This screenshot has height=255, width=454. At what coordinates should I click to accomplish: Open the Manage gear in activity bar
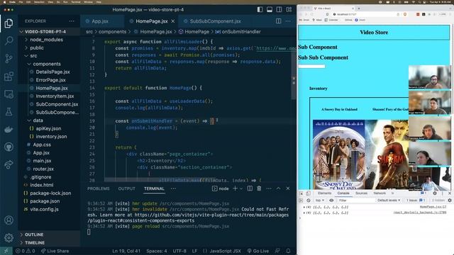point(9,238)
